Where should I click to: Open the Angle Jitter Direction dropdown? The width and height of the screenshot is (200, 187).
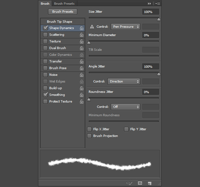coord(123,81)
